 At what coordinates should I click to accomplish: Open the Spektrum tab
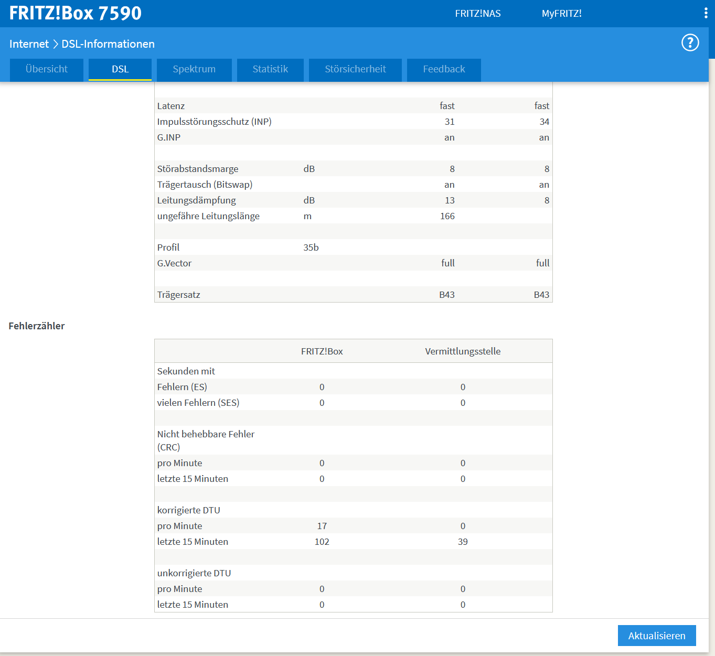pyautogui.click(x=194, y=69)
